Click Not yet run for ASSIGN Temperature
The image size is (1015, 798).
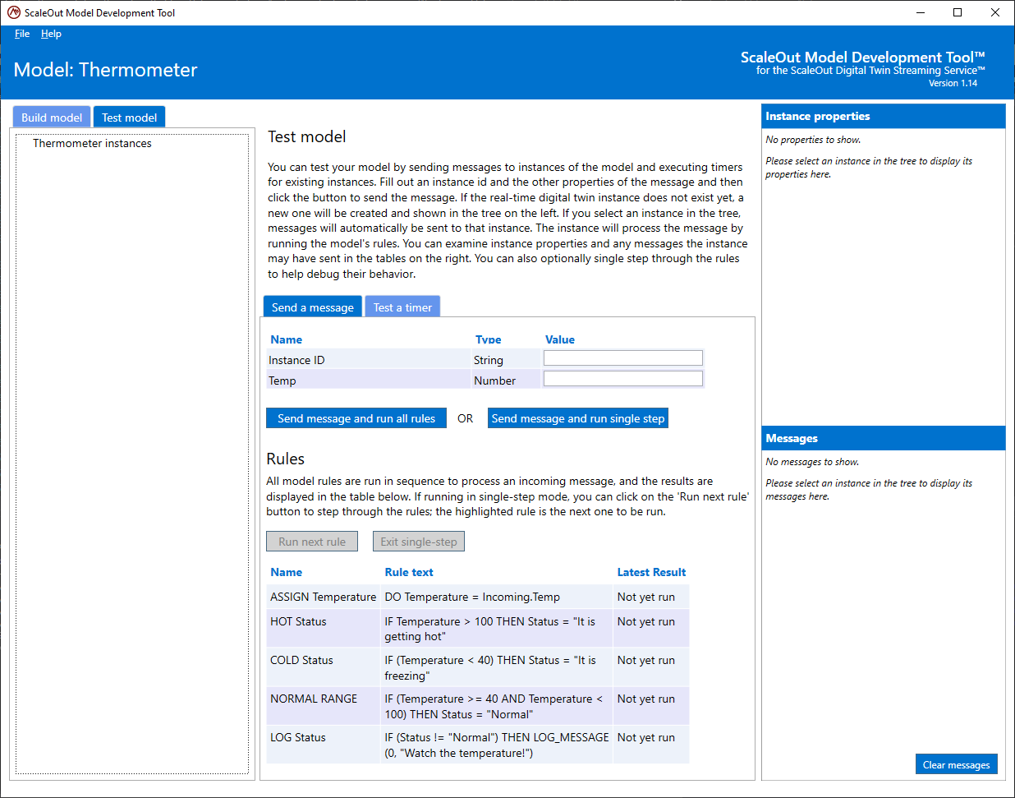pos(646,597)
